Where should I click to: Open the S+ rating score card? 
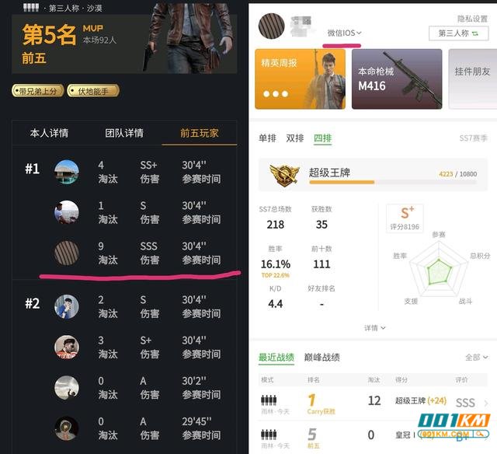click(405, 218)
